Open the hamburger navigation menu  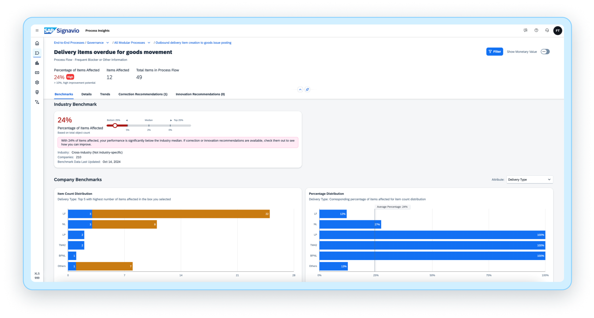37,31
